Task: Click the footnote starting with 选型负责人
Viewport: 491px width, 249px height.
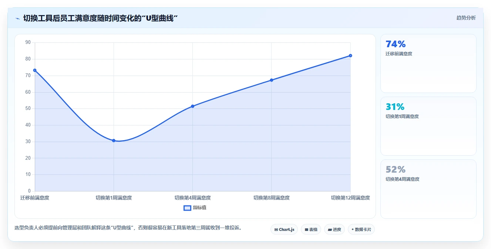Action: click(129, 228)
